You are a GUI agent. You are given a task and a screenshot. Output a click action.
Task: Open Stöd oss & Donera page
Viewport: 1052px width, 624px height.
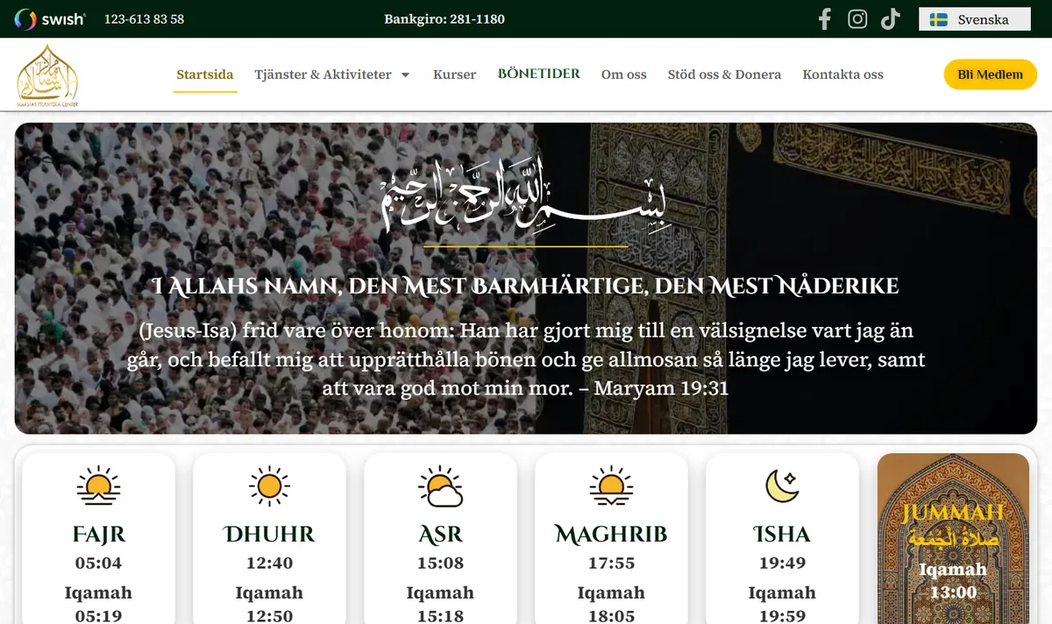724,74
